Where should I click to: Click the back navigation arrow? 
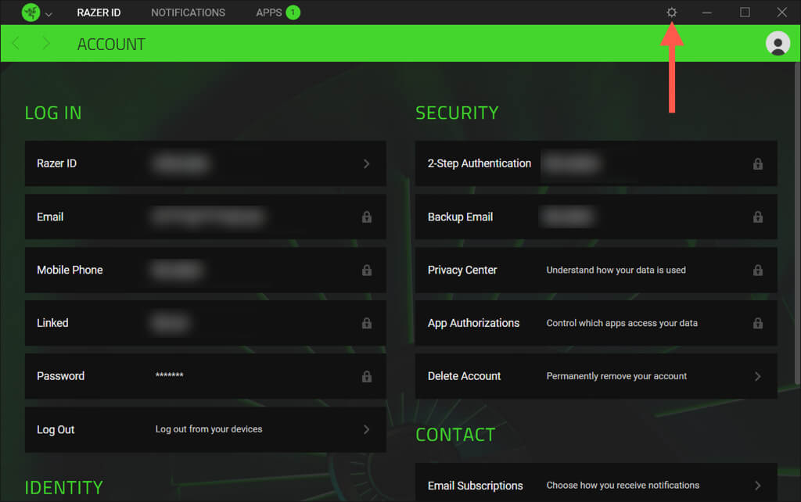(16, 44)
